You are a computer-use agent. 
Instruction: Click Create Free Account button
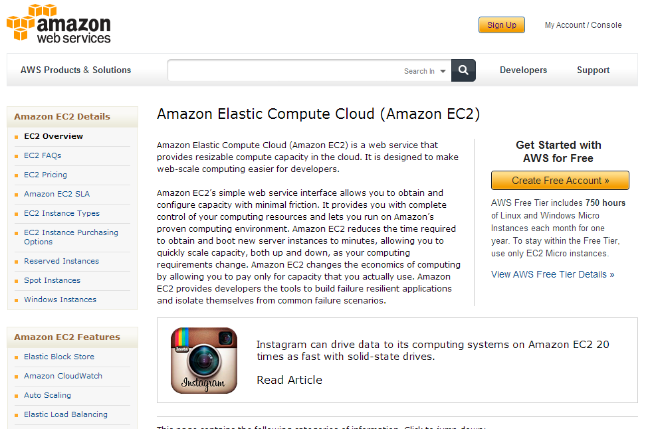[560, 180]
